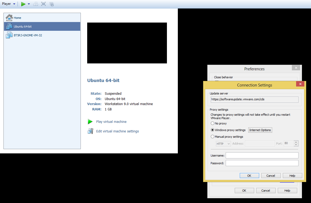
Task: Click the green Play toolbar icon
Action: click(x=23, y=4)
